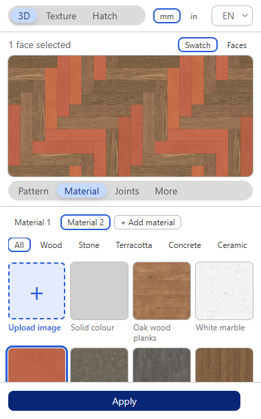This screenshot has width=261, height=419.
Task: Filter materials by Wood
Action: pyautogui.click(x=51, y=245)
